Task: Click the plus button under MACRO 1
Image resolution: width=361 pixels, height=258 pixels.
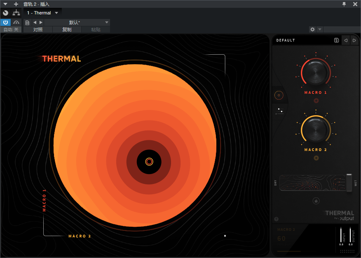Action: coord(316,100)
